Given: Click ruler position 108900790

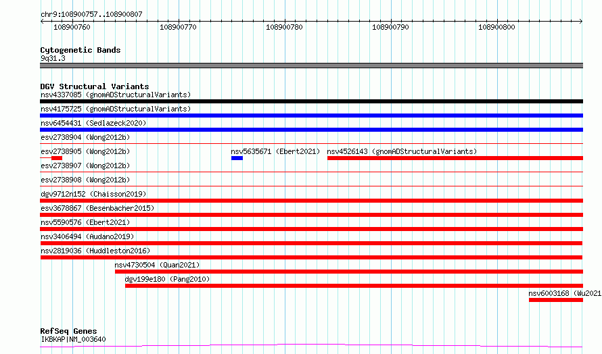Looking at the screenshot, I should point(390,27).
